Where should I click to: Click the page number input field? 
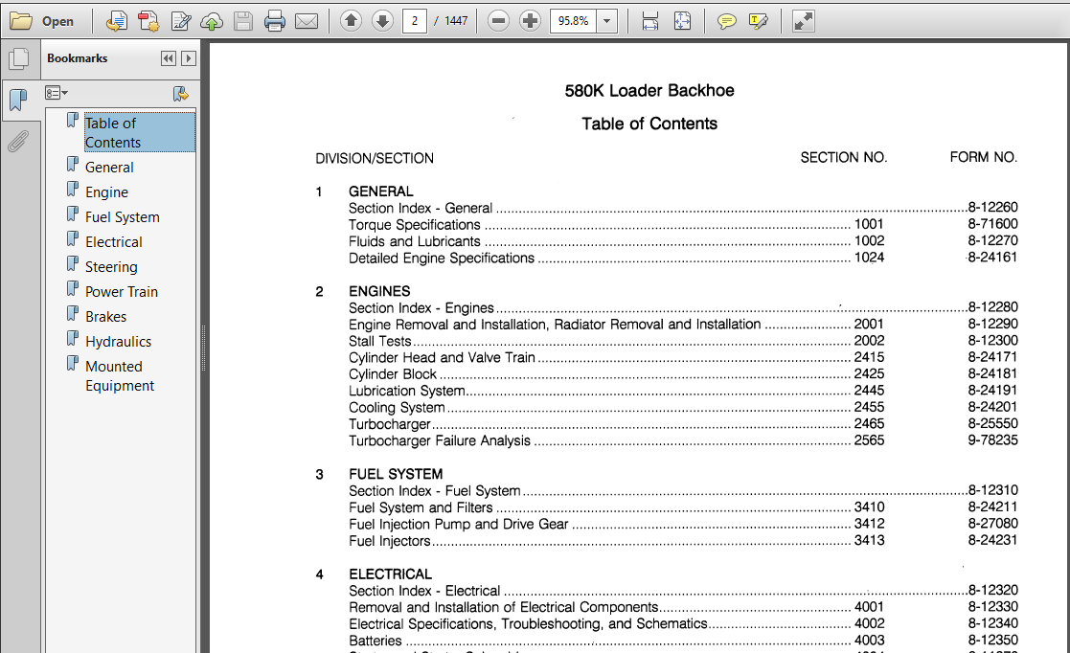(x=414, y=21)
